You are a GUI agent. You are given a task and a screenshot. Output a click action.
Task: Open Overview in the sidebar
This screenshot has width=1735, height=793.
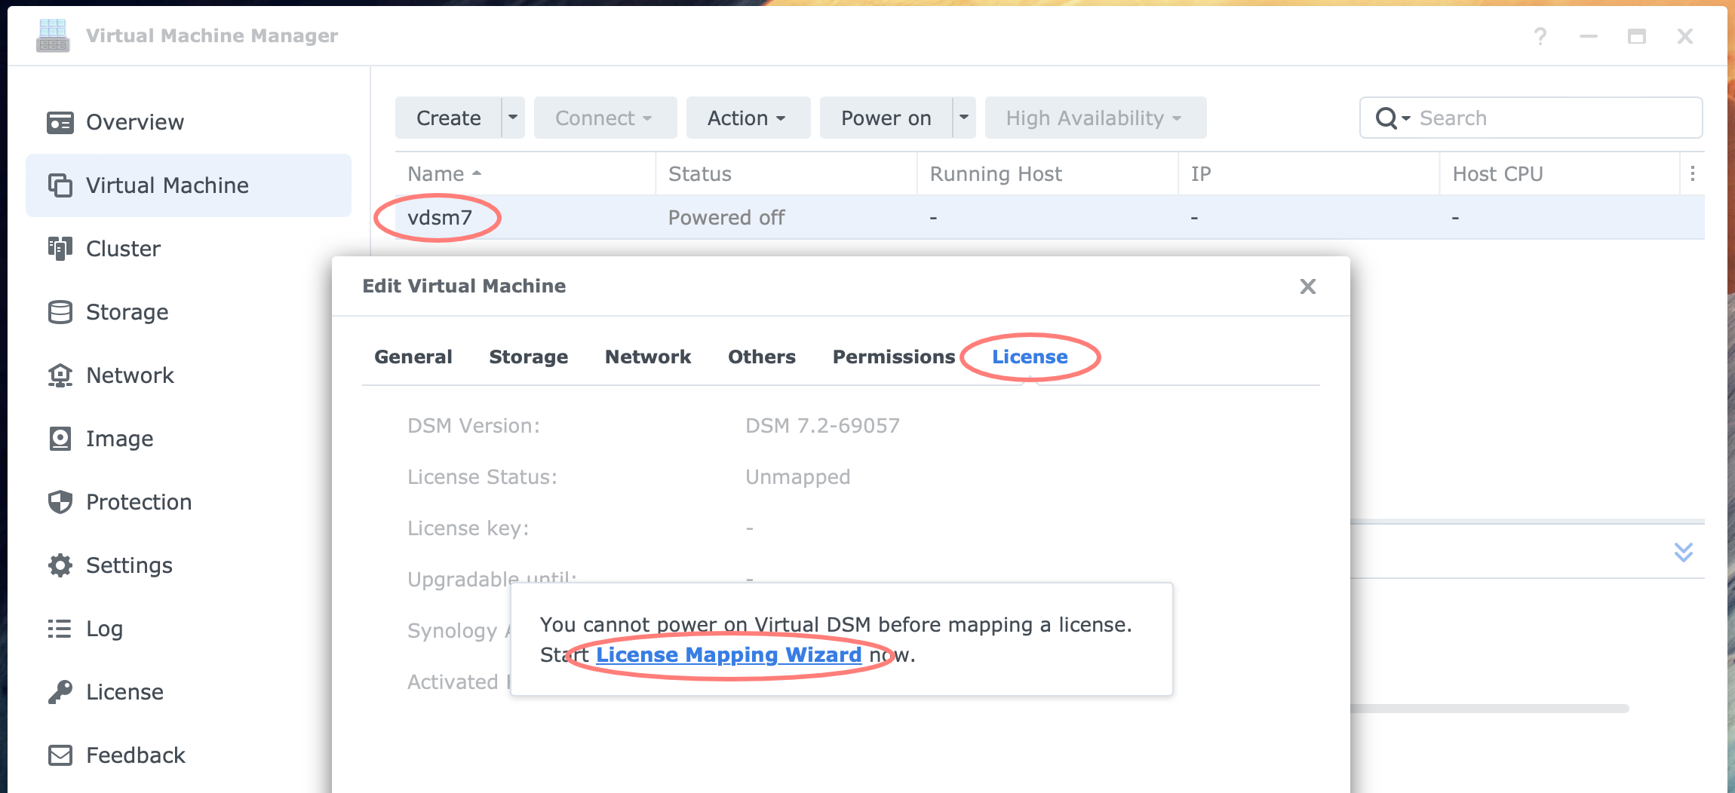pyautogui.click(x=189, y=122)
